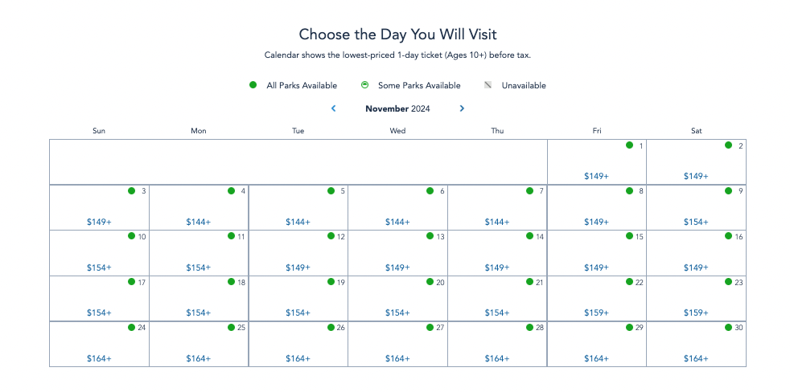Select date number 15 in the calendar
The image size is (790, 392).
(x=640, y=236)
